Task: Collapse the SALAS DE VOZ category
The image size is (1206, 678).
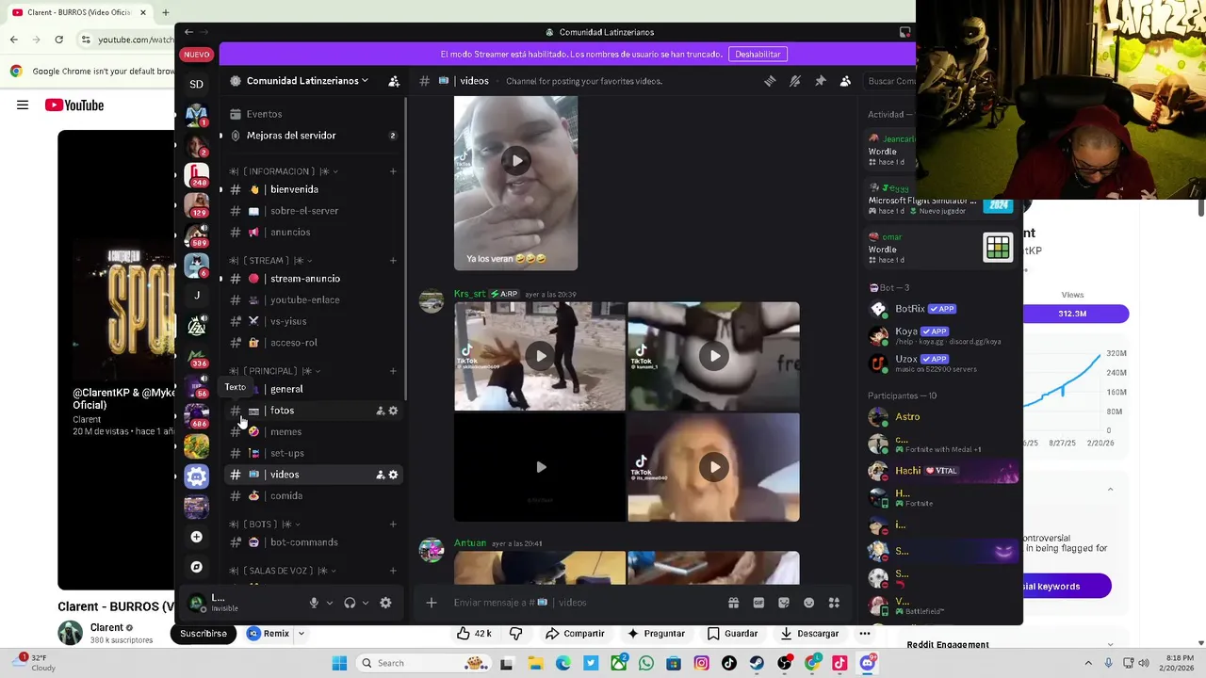Action: click(x=283, y=571)
